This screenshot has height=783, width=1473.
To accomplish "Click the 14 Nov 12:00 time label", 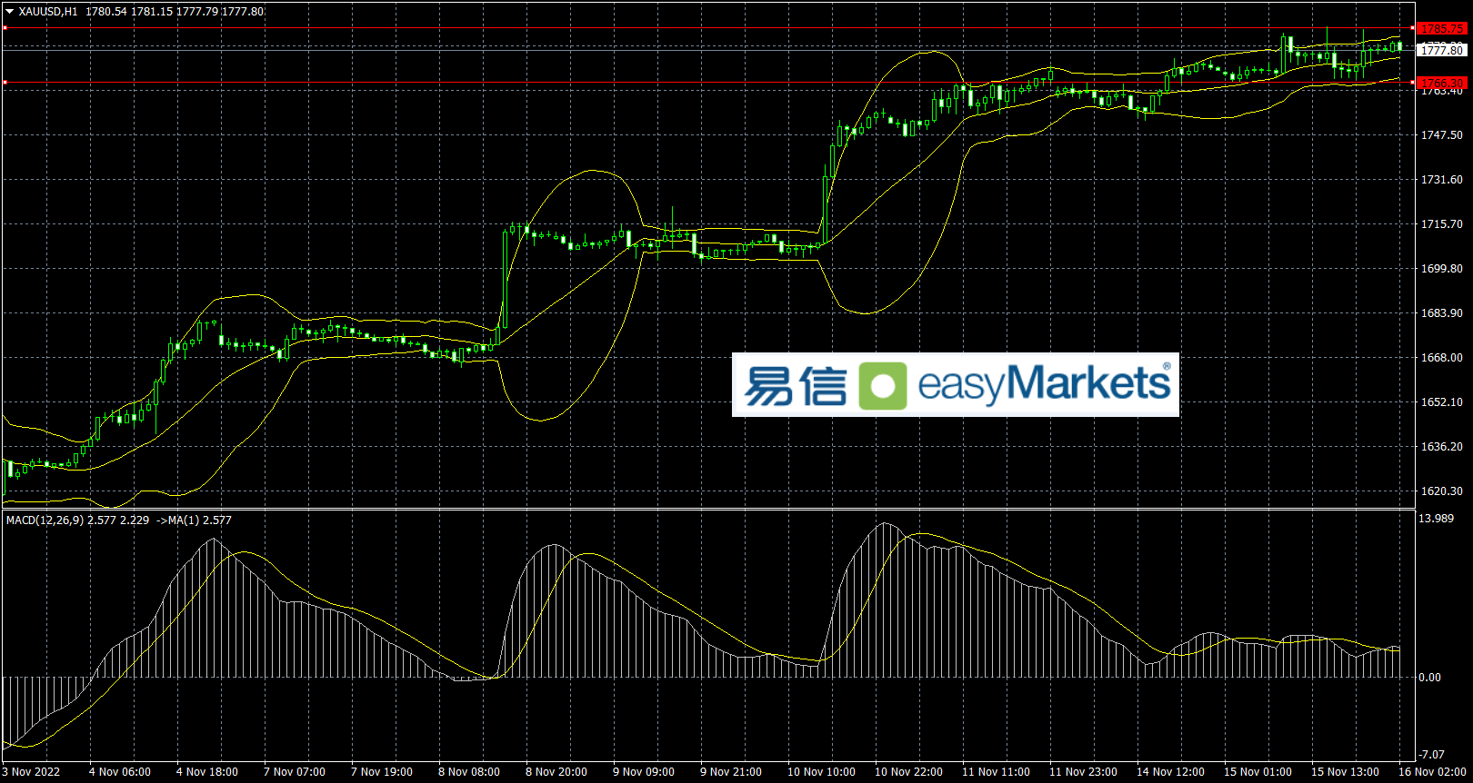I will [1170, 772].
